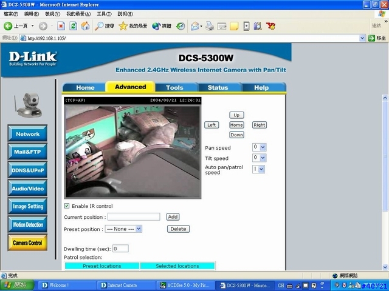This screenshot has height=291, width=389.
Task: Toggle the Enable IR control checkbox
Action: point(67,206)
